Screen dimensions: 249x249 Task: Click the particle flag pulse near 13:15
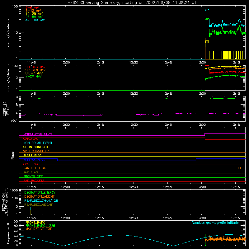pos(239,168)
